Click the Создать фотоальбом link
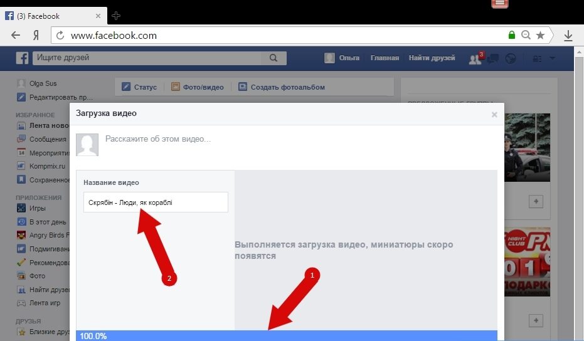The width and height of the screenshot is (584, 341). coord(282,87)
